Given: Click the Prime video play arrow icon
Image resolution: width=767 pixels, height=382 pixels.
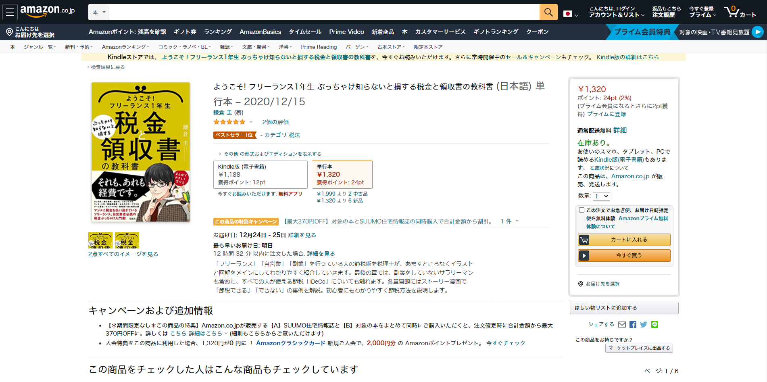Looking at the screenshot, I should [758, 32].
